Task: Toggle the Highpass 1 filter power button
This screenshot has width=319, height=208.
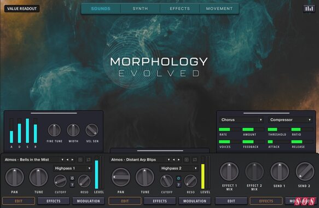Action: click(72, 178)
